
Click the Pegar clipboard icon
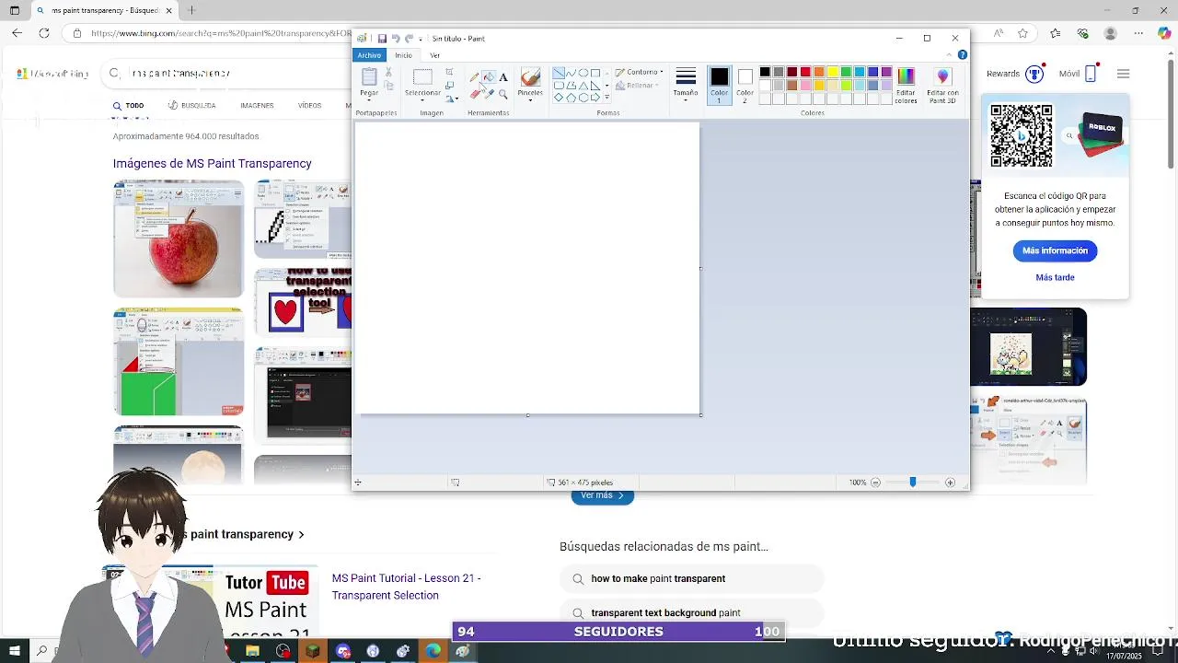pos(369,77)
